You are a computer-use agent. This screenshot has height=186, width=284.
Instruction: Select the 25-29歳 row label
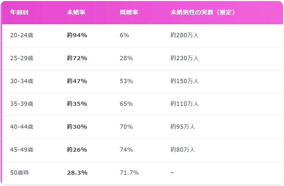[x=22, y=58]
